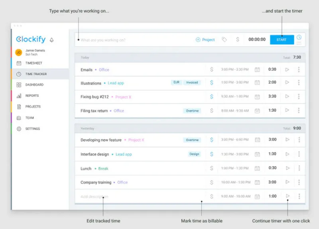Screen dimensions: 319x229
Task: Click the Design tag on Interface design
Action: (194, 154)
